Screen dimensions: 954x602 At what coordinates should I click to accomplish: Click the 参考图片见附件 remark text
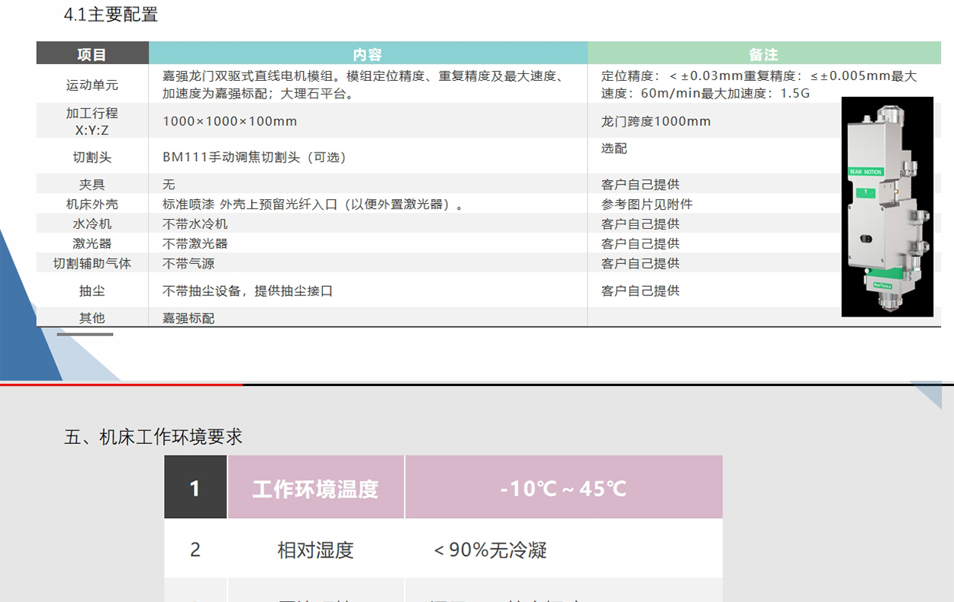(646, 204)
